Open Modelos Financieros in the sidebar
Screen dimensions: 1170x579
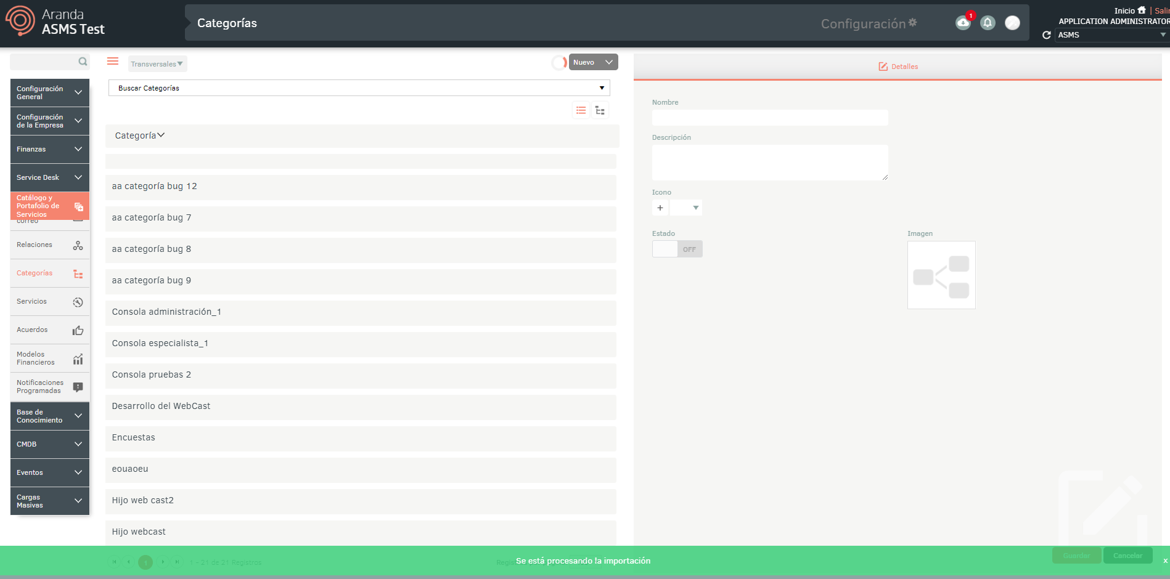[x=50, y=358]
